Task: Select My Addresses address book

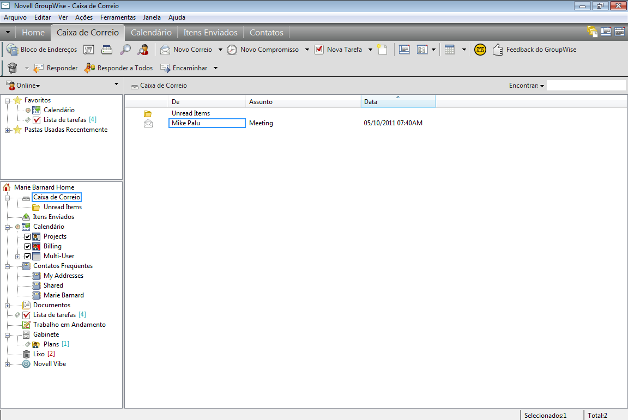Action: 63,276
